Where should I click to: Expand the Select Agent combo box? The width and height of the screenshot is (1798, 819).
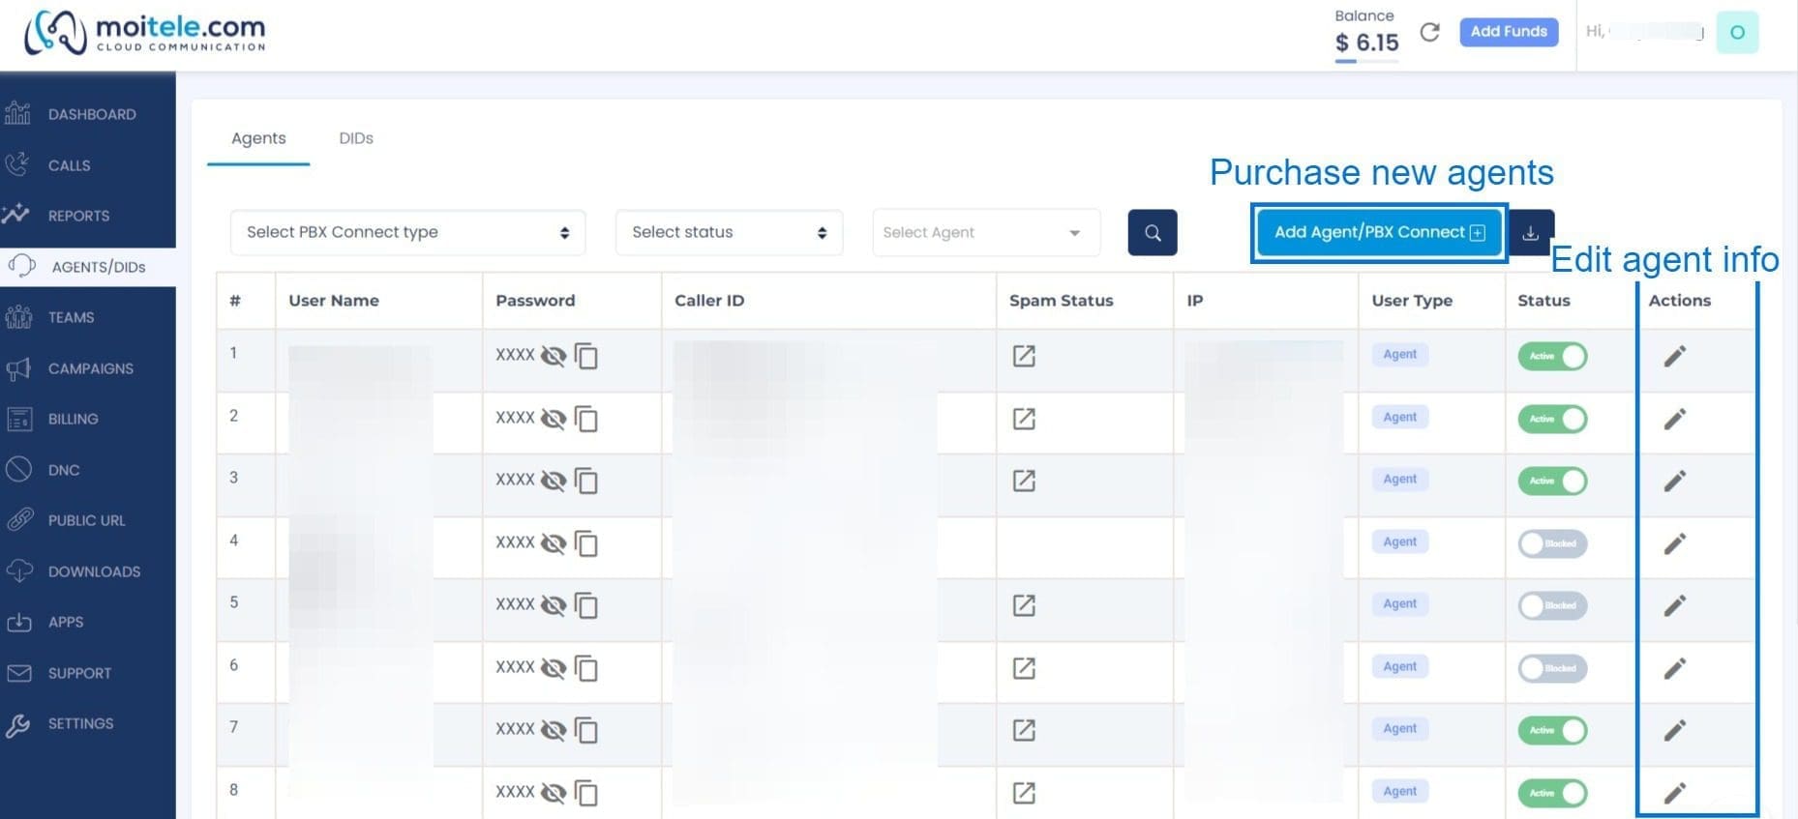(x=986, y=233)
